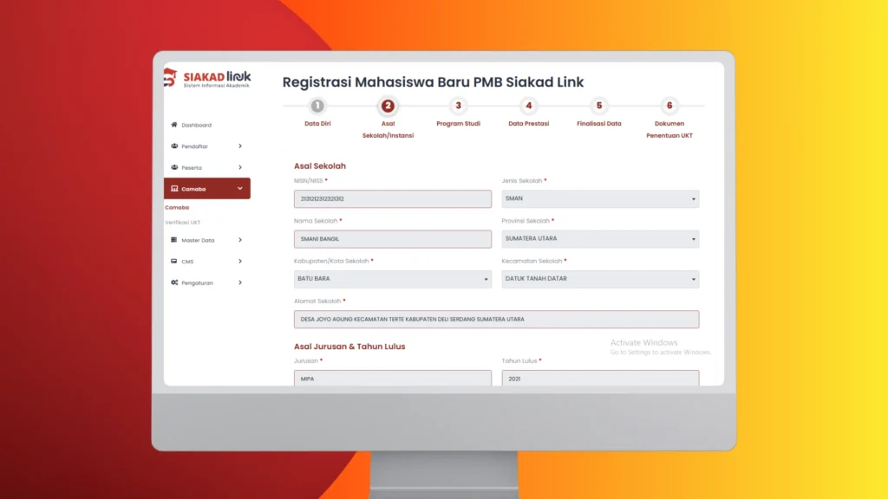Click the Jurusan input field
The image size is (888, 499).
393,378
